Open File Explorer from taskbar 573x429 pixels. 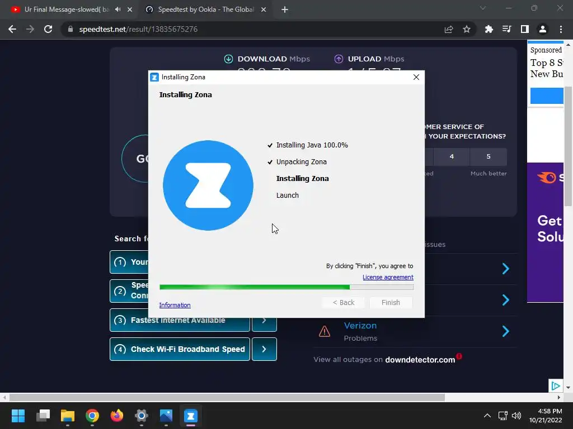click(68, 416)
